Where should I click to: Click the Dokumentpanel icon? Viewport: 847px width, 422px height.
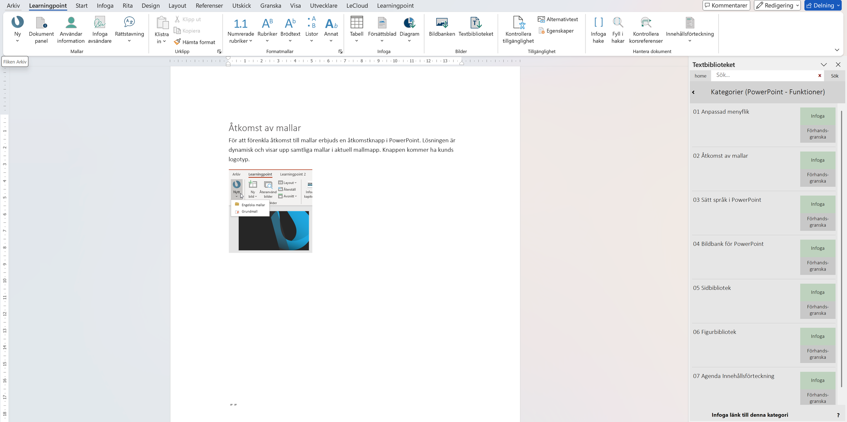click(x=41, y=23)
